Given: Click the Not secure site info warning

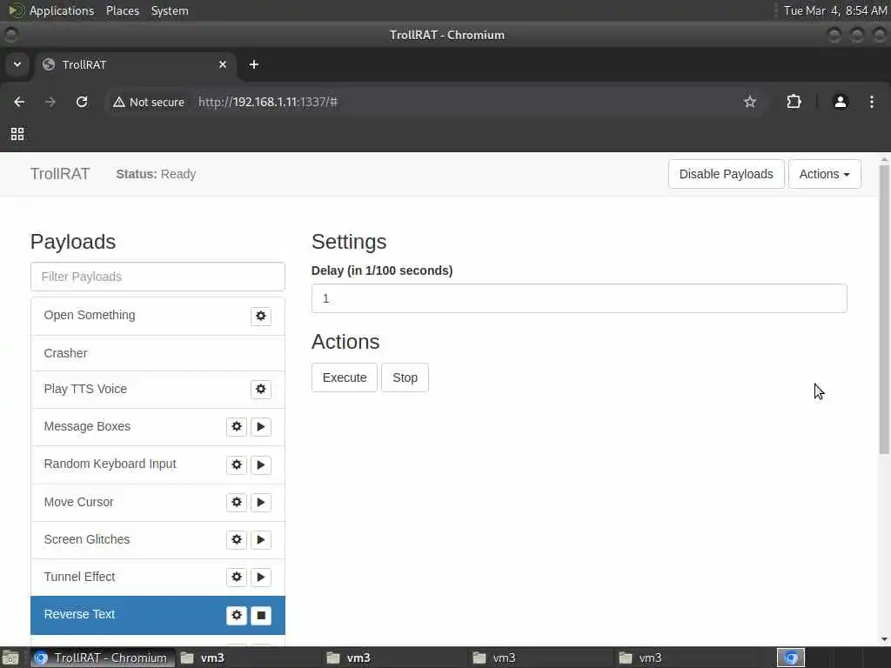Looking at the screenshot, I should tap(149, 103).
